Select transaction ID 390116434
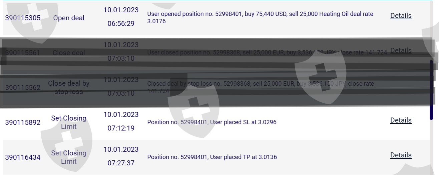439x175 pixels. click(23, 157)
